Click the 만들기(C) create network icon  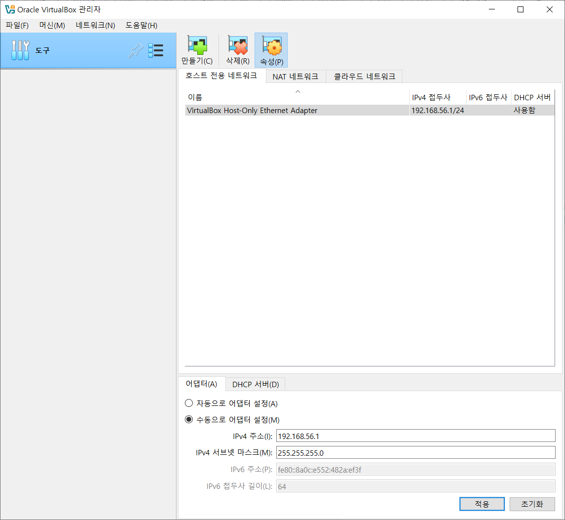[x=197, y=50]
